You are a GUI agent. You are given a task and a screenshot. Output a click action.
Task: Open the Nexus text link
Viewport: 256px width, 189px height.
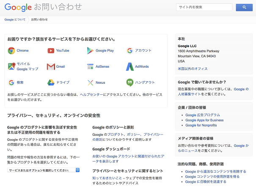100,82
